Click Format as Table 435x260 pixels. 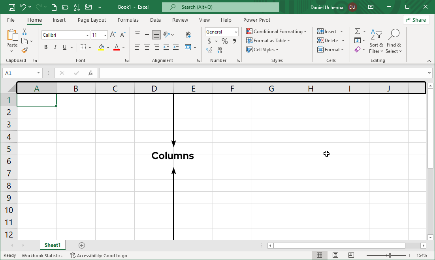[268, 40]
